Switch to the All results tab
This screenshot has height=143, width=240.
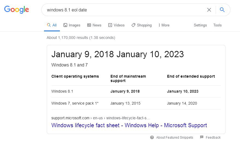click(x=52, y=25)
